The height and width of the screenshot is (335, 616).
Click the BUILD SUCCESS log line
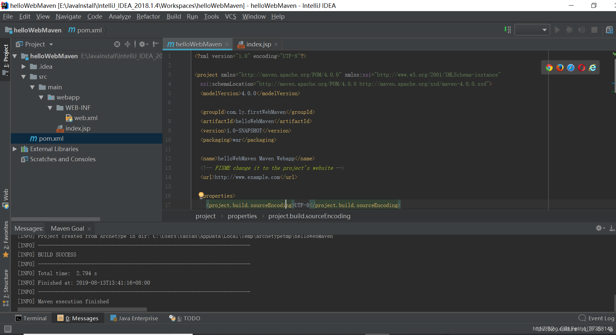(x=57, y=255)
